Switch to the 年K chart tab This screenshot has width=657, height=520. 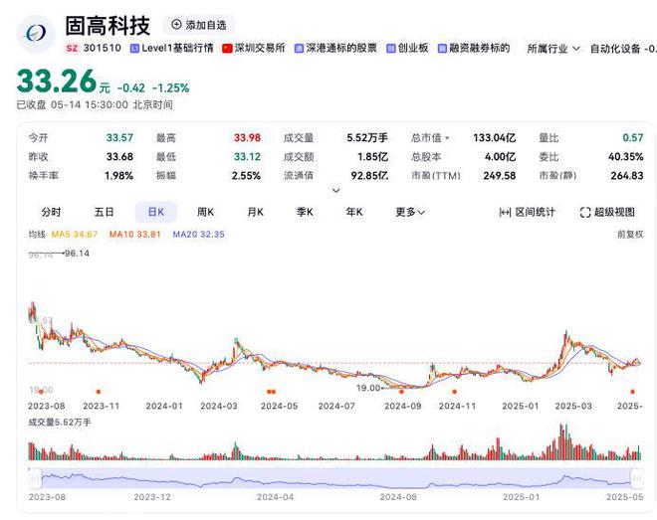(x=354, y=213)
